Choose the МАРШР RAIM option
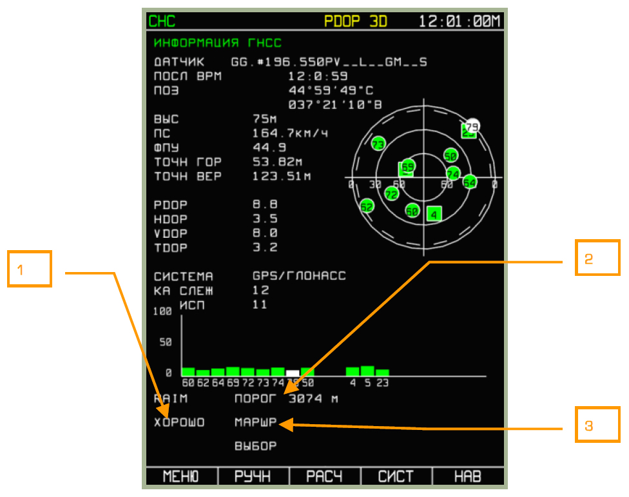Image resolution: width=629 pixels, height=497 pixels. (256, 423)
